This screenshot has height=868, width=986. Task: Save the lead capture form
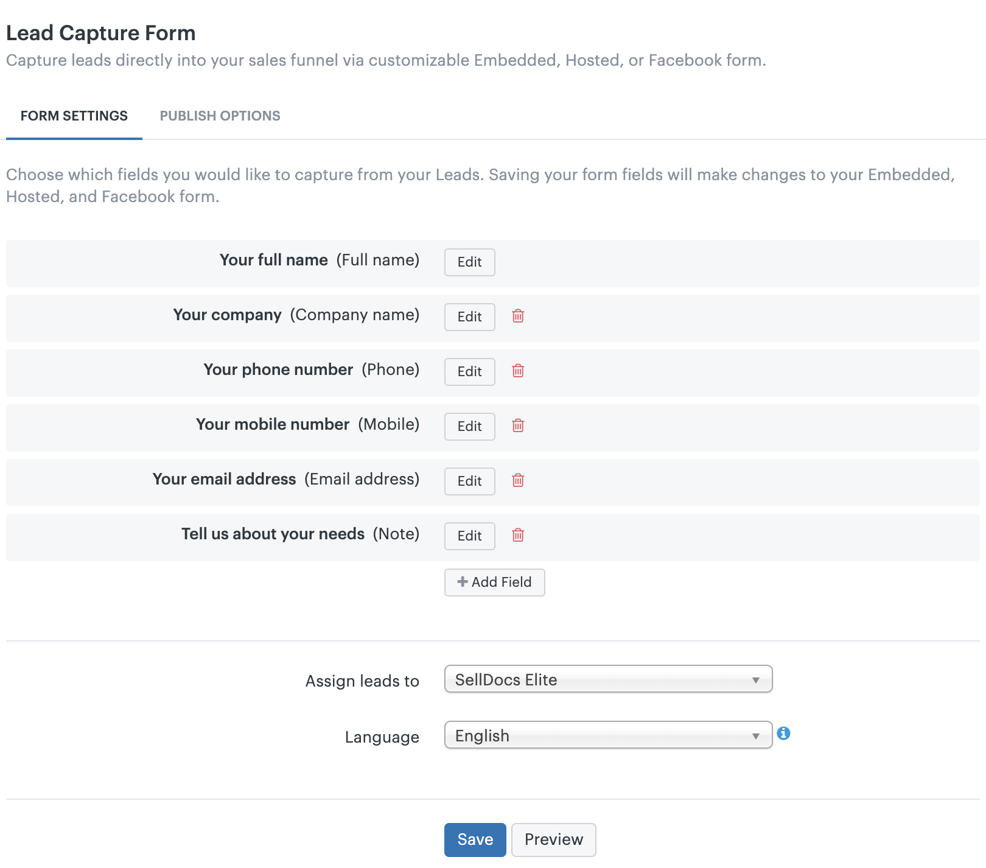pyautogui.click(x=475, y=840)
